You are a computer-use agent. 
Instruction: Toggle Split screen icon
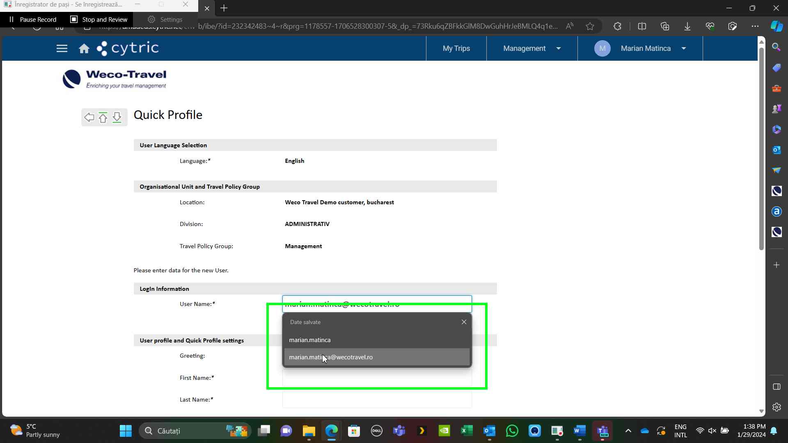[x=642, y=26]
